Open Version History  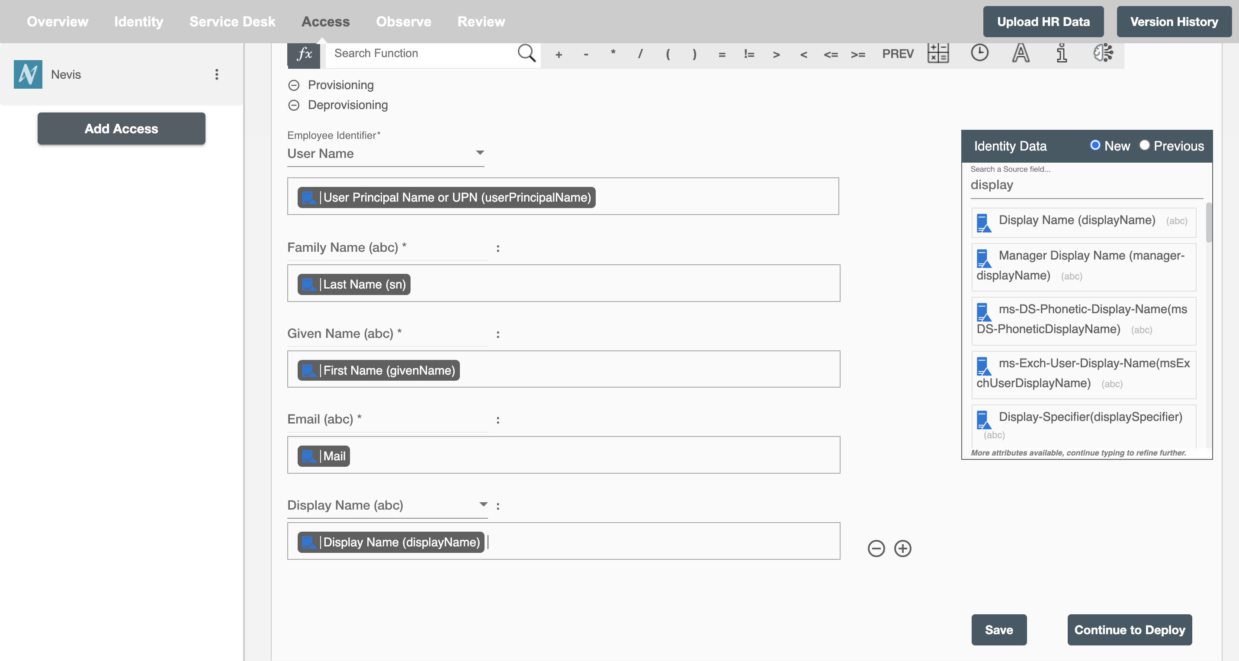(x=1174, y=22)
